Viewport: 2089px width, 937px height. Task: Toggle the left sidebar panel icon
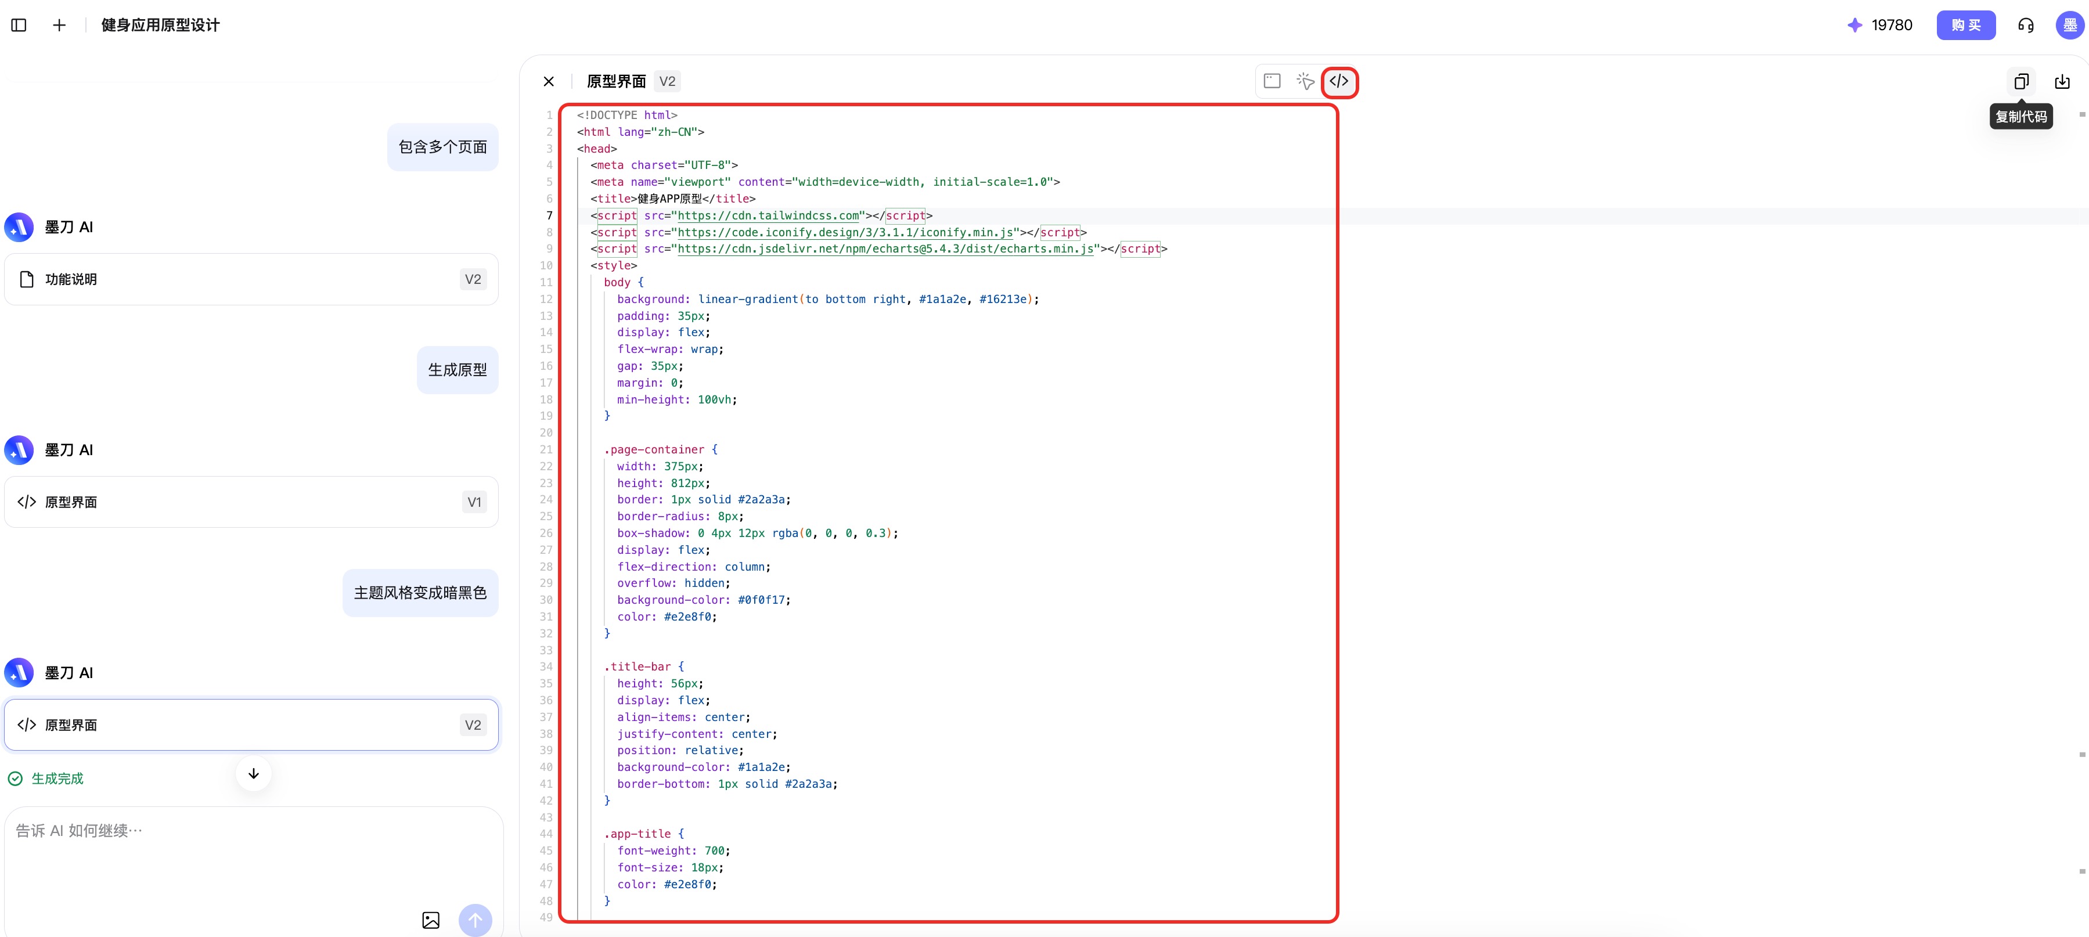[x=19, y=25]
